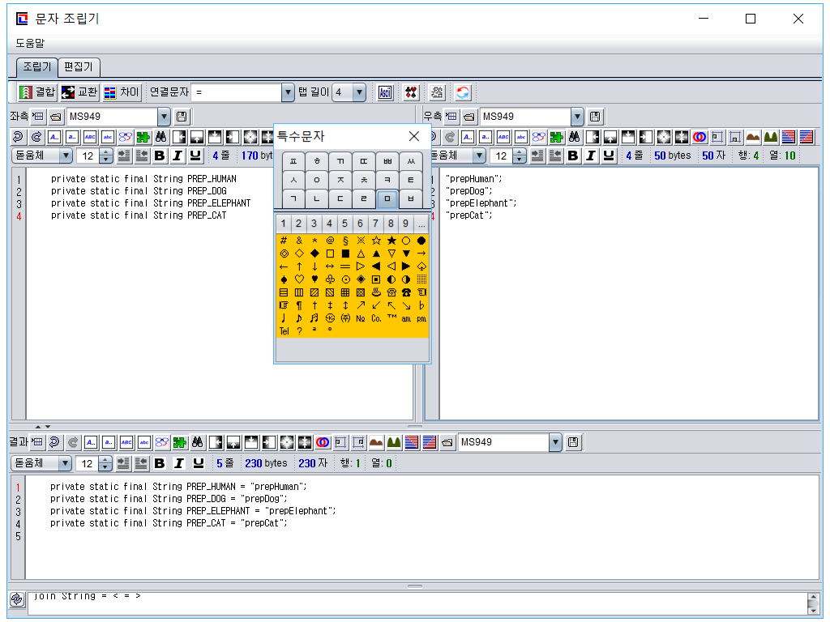The height and width of the screenshot is (622, 830).
Task: Open the right pane font dropdown arrow
Action: tap(479, 155)
